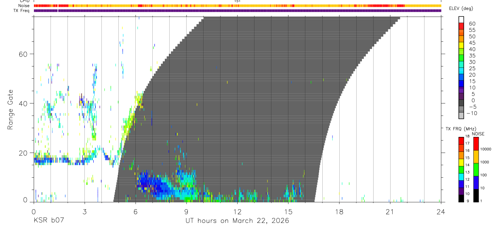Screen dimensions: 496x229
Task: Click the x-axis tick label '21'
Action: (390, 212)
